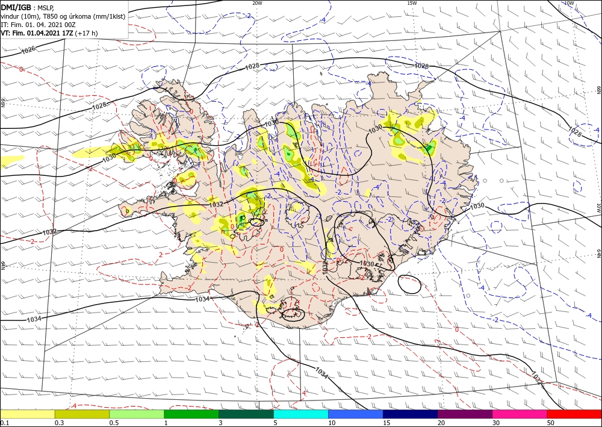Select the "3" legend scale label
602x427 pixels.
point(221,423)
